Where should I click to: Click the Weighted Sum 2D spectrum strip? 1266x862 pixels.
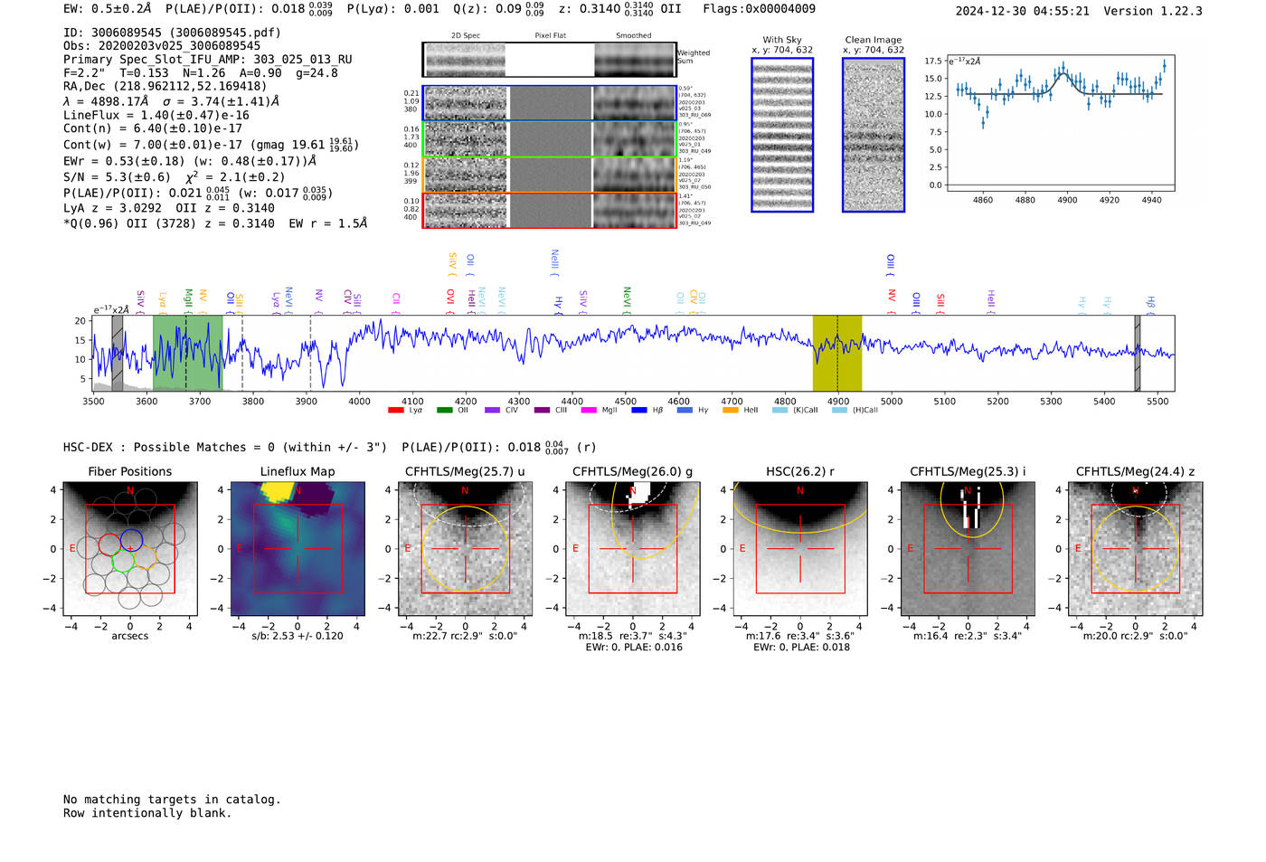click(550, 60)
